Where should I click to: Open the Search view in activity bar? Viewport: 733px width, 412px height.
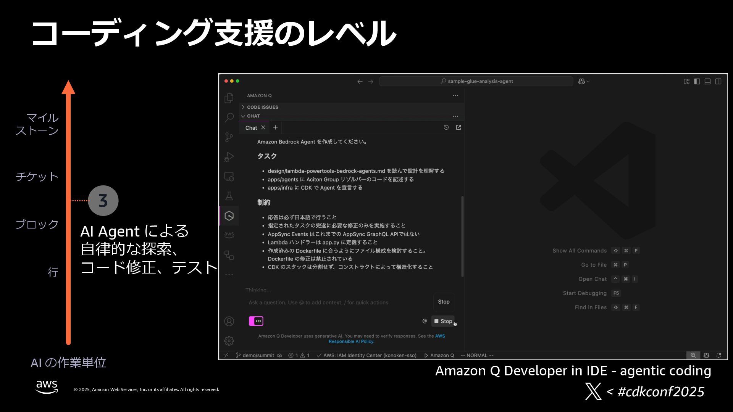[x=229, y=117]
